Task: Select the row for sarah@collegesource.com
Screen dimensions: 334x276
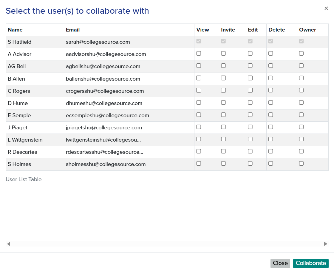Action: point(98,42)
